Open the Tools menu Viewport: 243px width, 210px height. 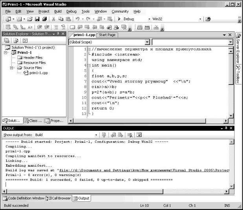pyautogui.click(x=86, y=11)
